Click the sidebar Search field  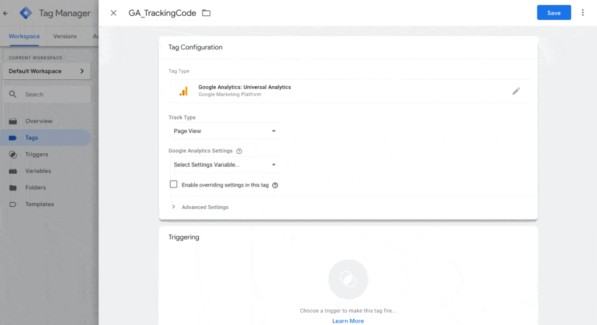tap(47, 94)
